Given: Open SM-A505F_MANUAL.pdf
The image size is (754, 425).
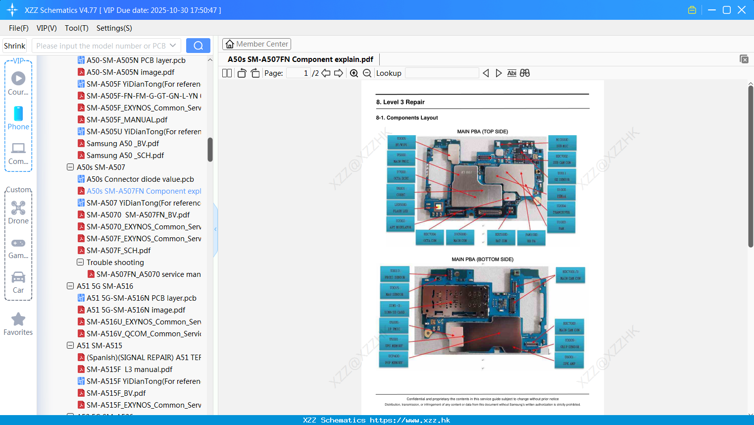Looking at the screenshot, I should [127, 120].
